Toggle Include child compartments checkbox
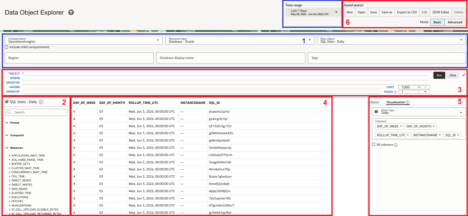The image size is (468, 216). 7,47
